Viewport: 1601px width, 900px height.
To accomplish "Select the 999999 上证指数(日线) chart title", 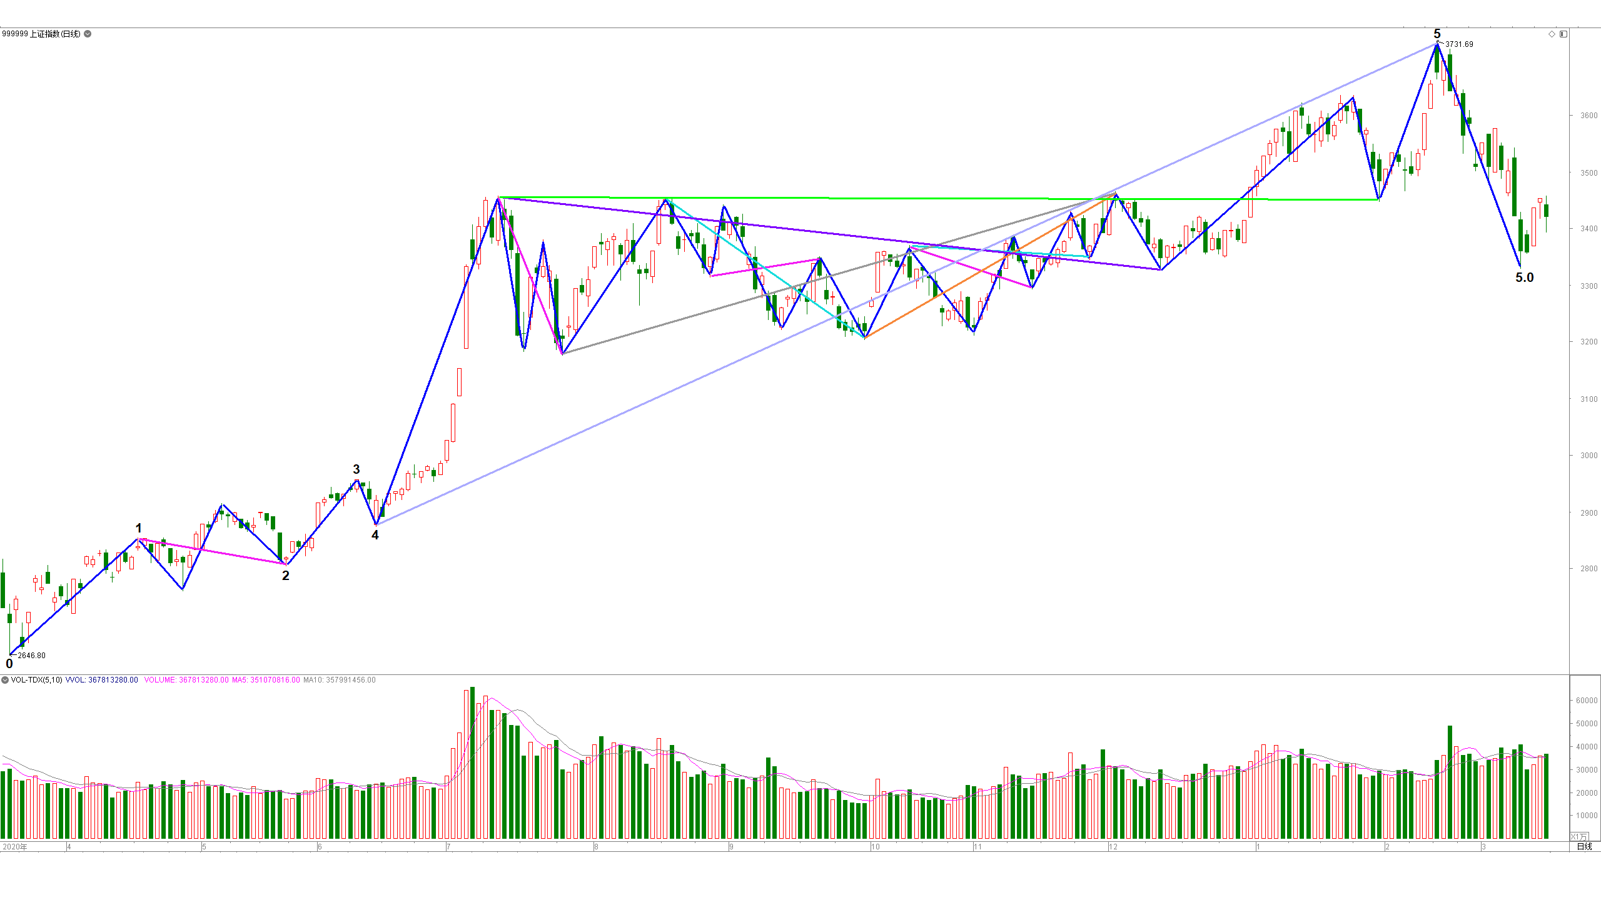I will click(41, 34).
